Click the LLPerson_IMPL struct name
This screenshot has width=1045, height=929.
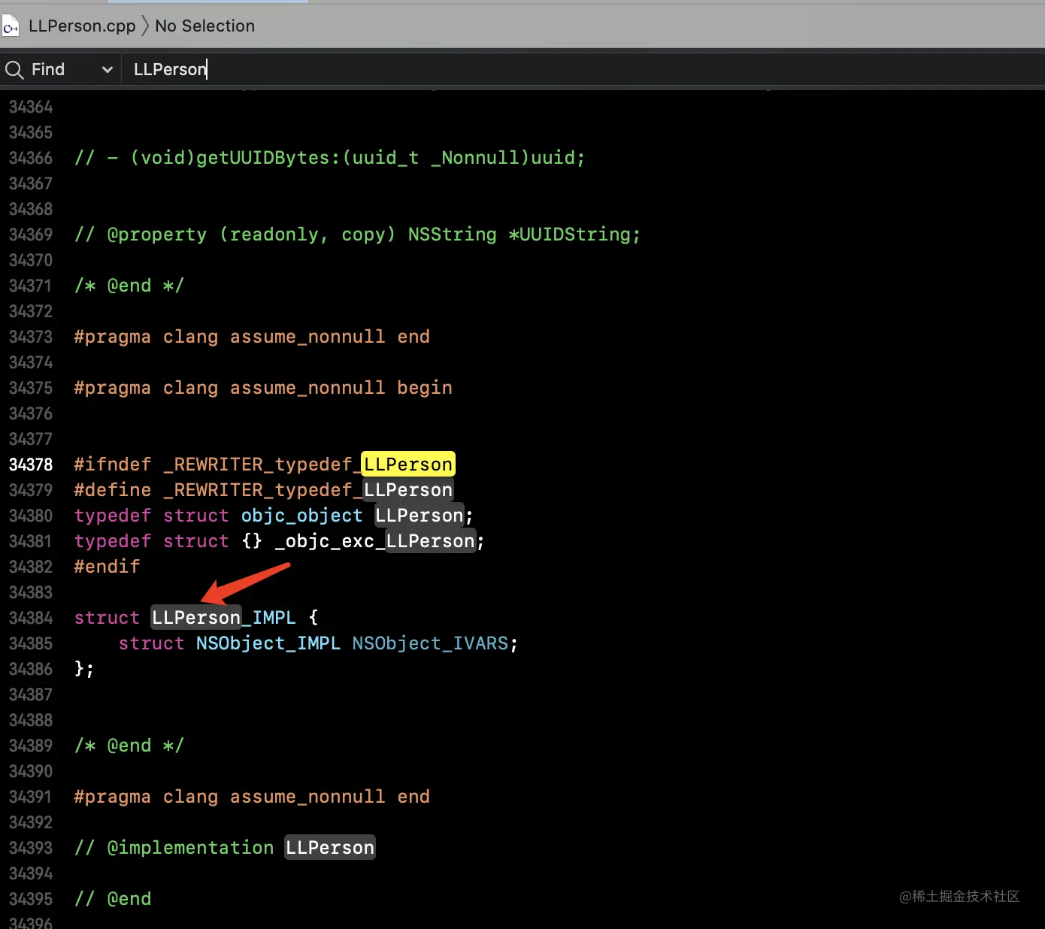coord(224,618)
